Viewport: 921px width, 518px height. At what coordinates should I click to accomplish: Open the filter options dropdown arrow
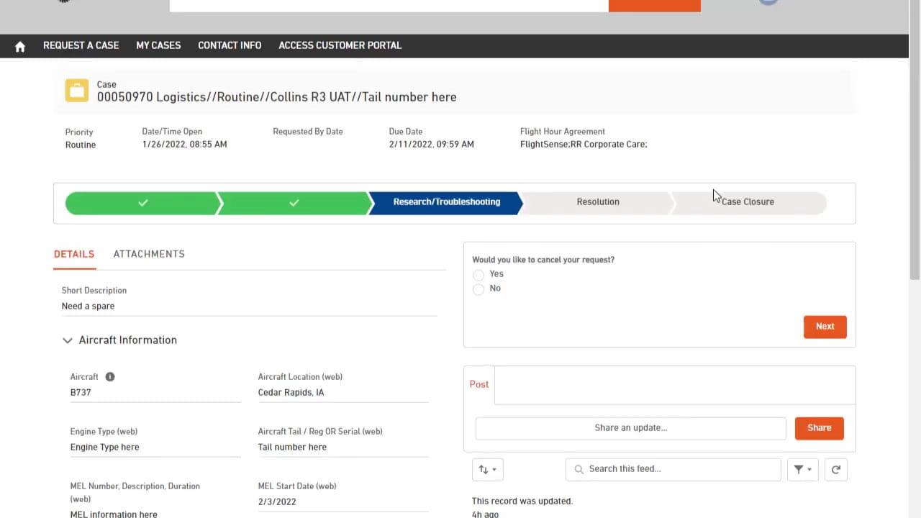[809, 469]
